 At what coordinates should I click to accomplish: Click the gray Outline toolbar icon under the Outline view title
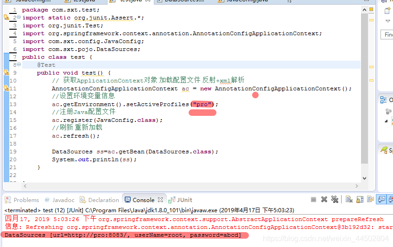click(388, 111)
